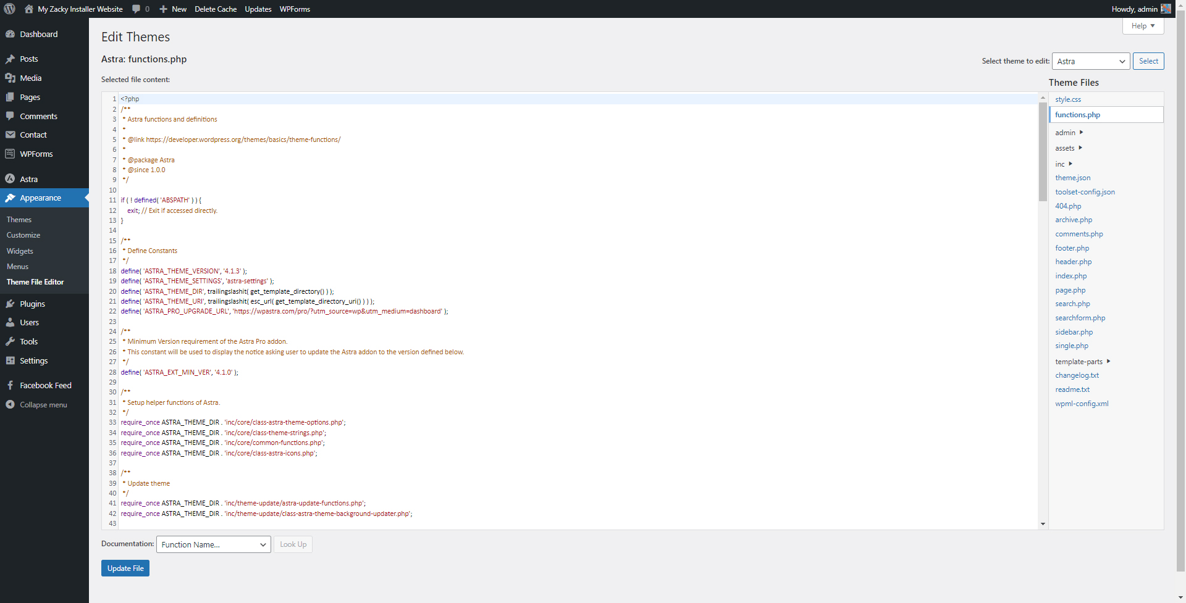
Task: Click the Look Up button
Action: (x=293, y=544)
